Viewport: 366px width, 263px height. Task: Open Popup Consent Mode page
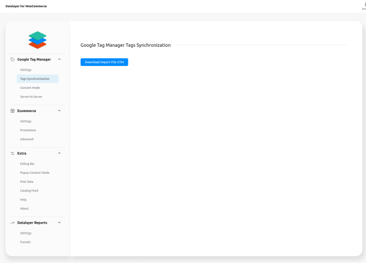click(x=35, y=173)
